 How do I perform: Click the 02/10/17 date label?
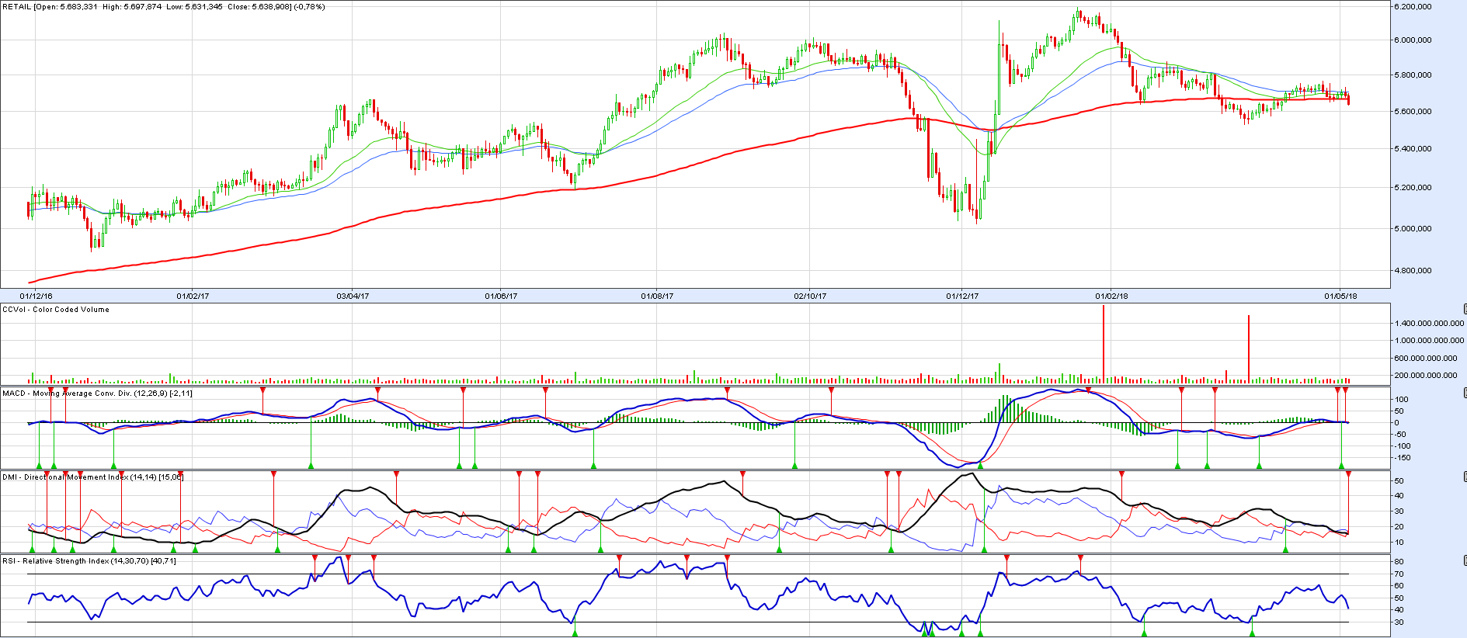click(x=810, y=296)
